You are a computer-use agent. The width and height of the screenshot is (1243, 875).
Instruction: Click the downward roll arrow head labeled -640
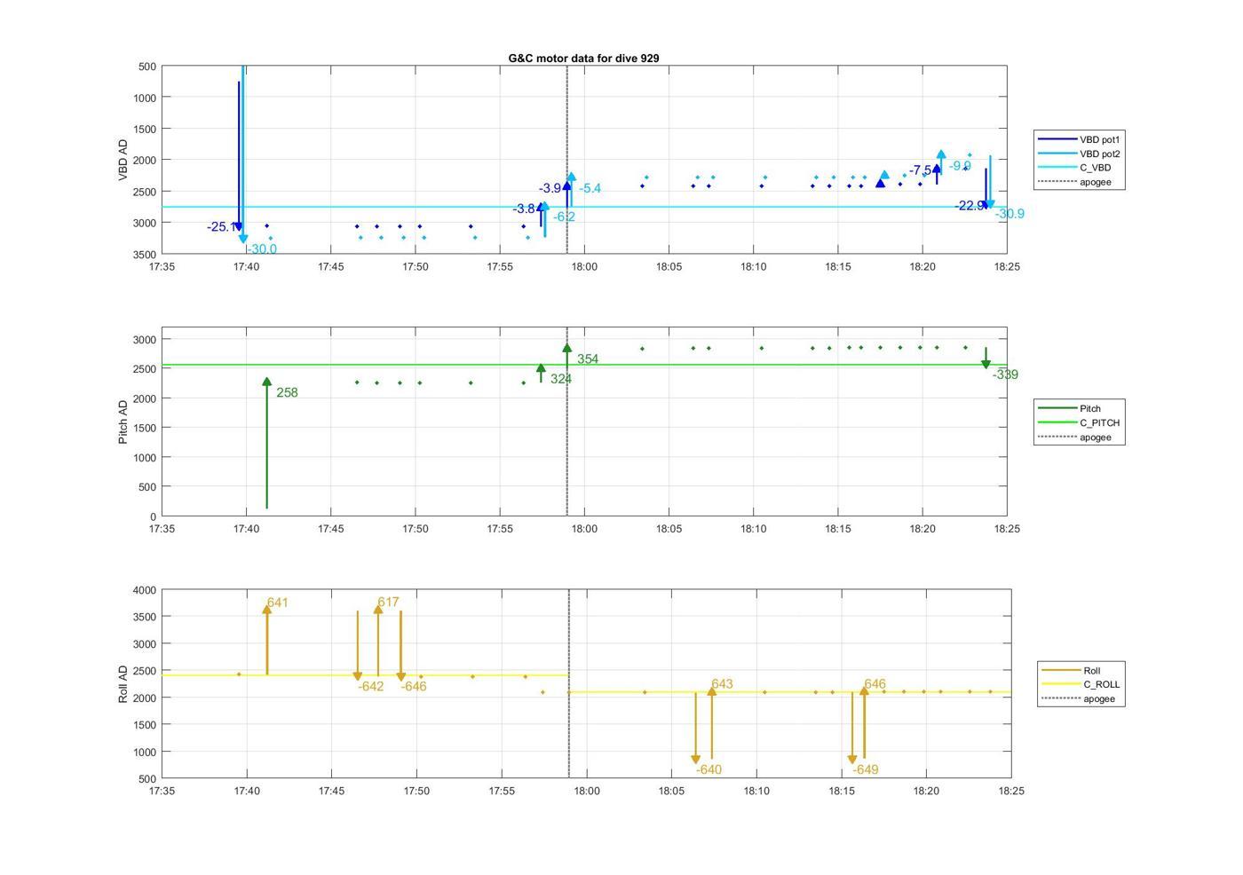[x=695, y=760]
